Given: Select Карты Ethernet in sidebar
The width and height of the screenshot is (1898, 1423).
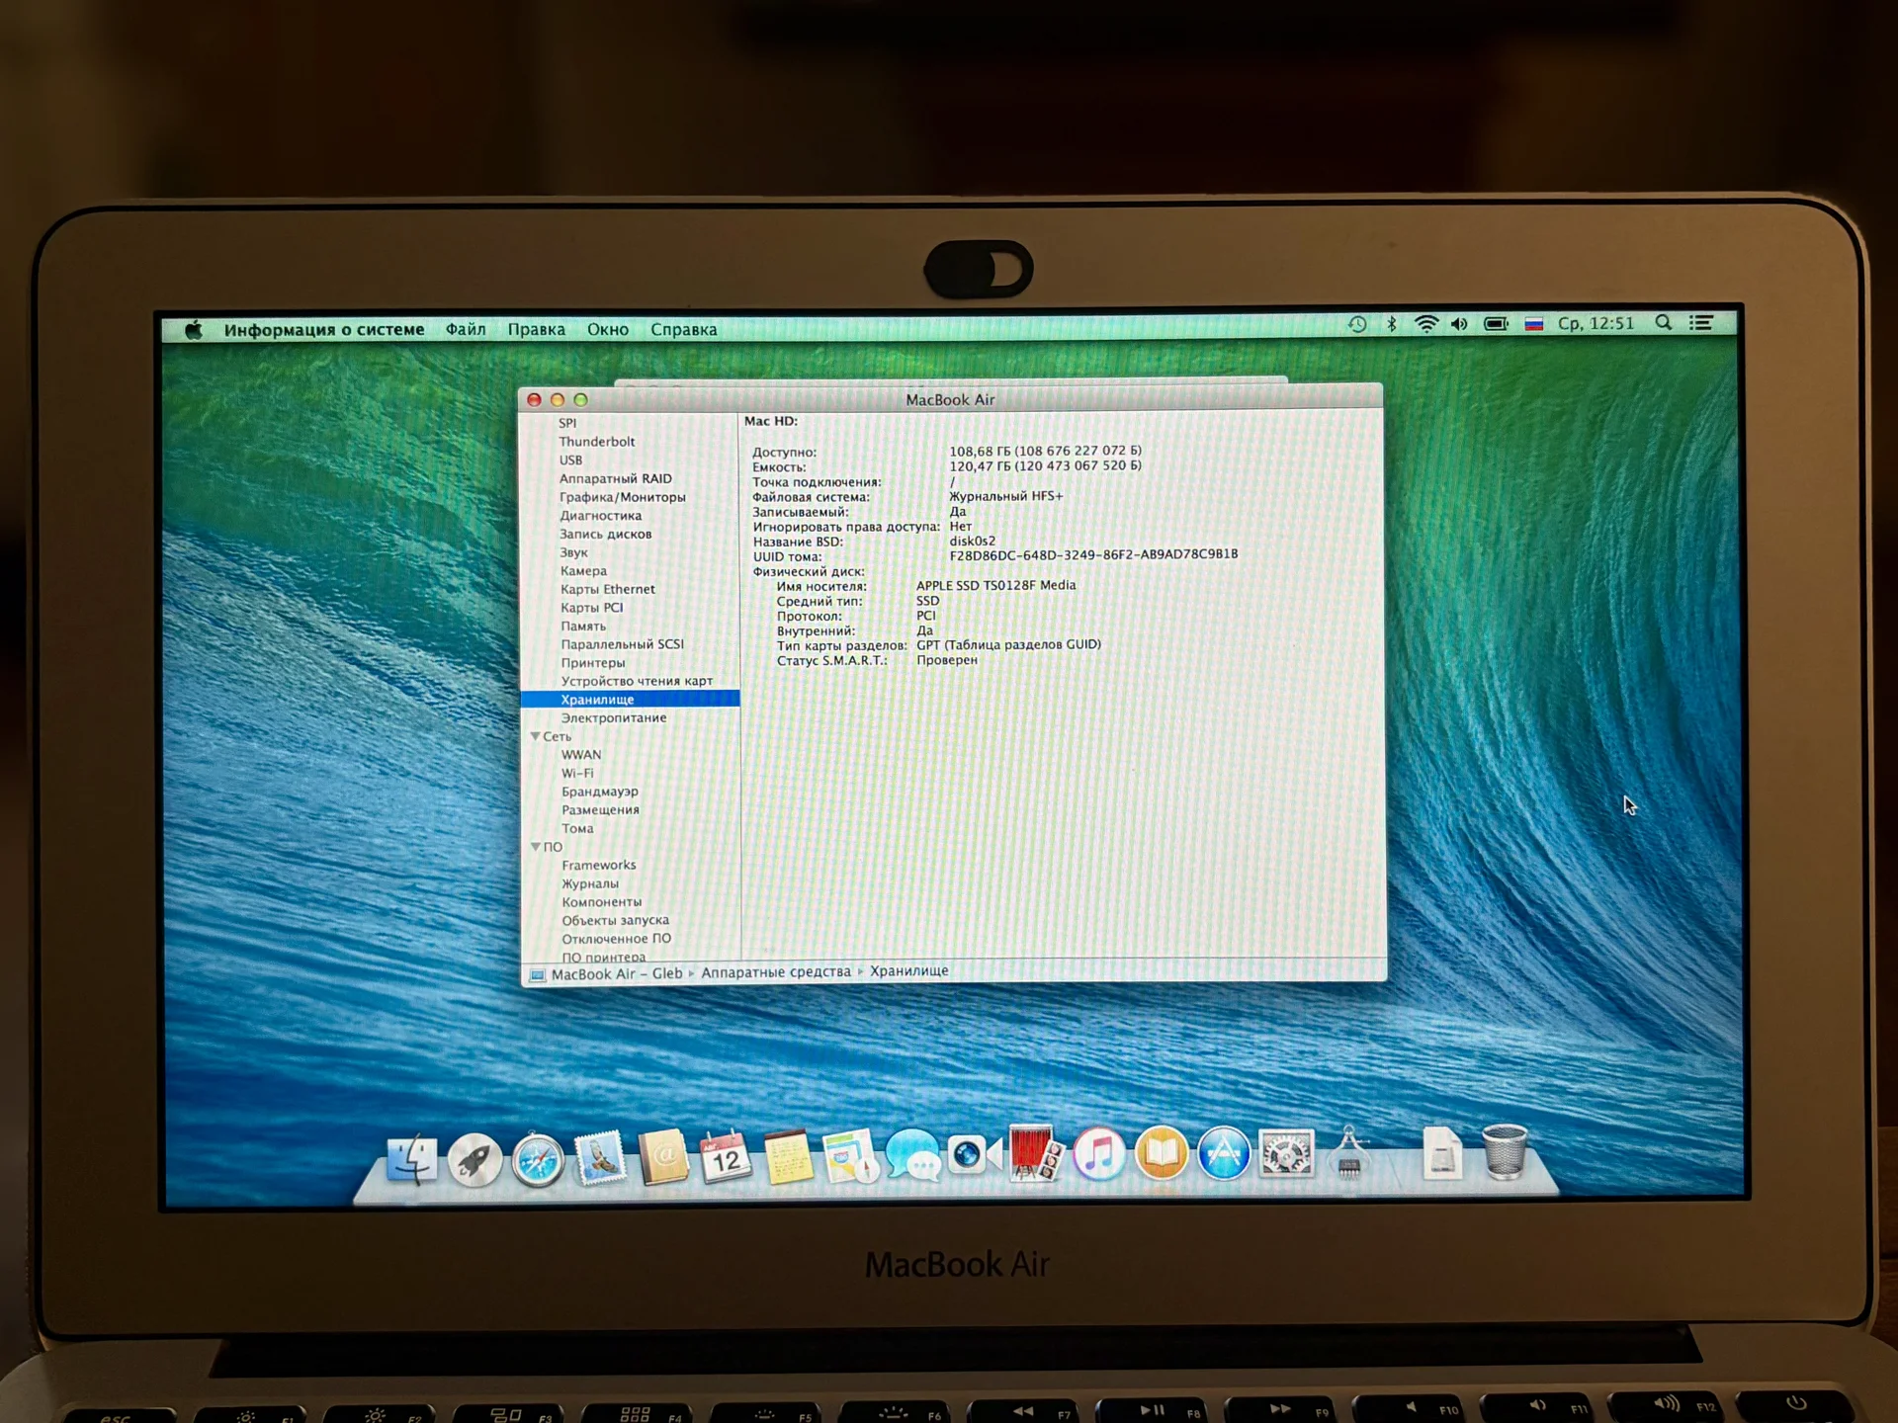Looking at the screenshot, I should [607, 589].
